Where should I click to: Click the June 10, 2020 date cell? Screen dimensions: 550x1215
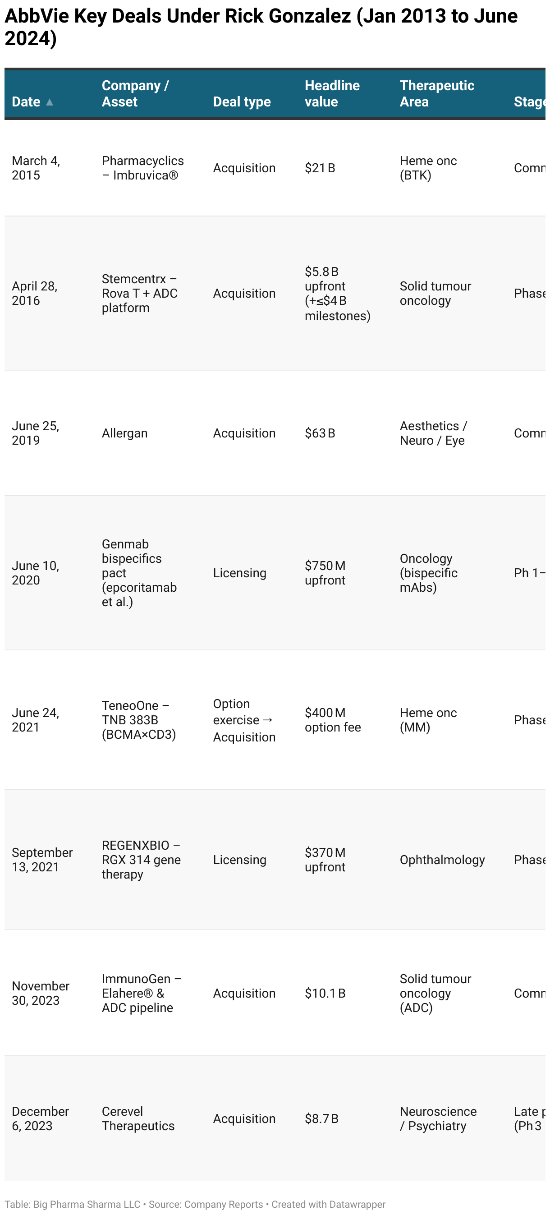(35, 573)
